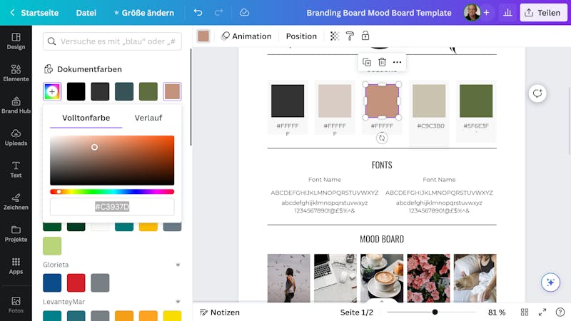571x321 pixels.
Task: Switch to the Volltonfarbe tab
Action: [86, 118]
